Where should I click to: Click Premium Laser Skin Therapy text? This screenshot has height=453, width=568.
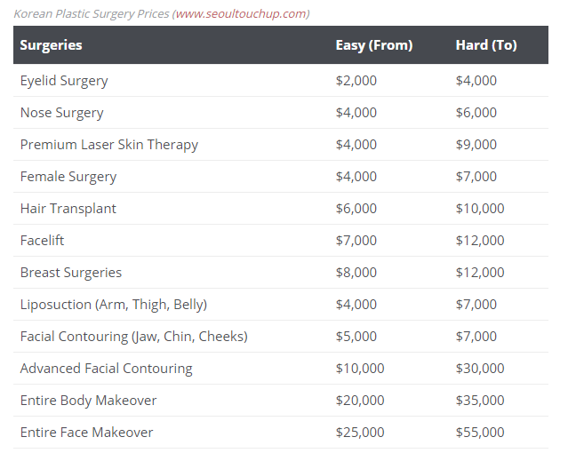[x=109, y=145]
